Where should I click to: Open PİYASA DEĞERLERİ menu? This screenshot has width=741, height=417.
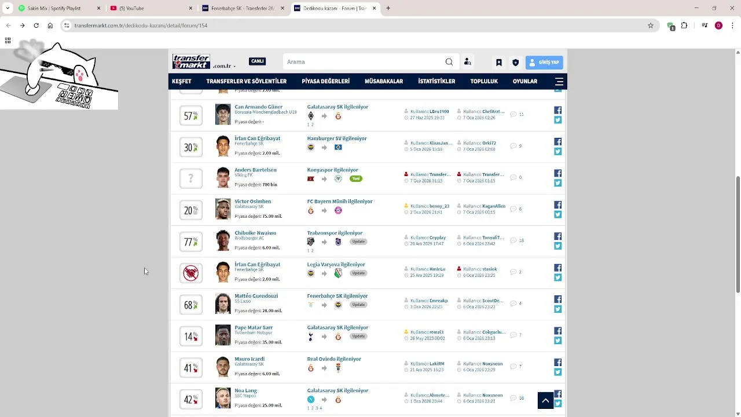(x=326, y=82)
